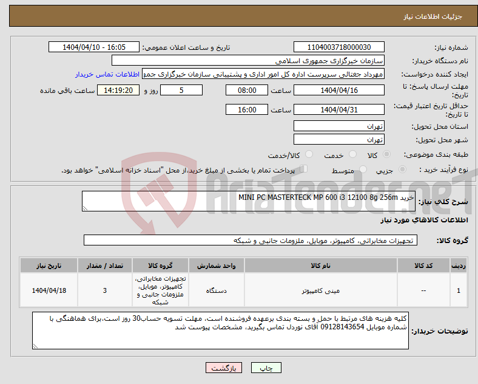Click the buyer organization name field

coord(248,60)
